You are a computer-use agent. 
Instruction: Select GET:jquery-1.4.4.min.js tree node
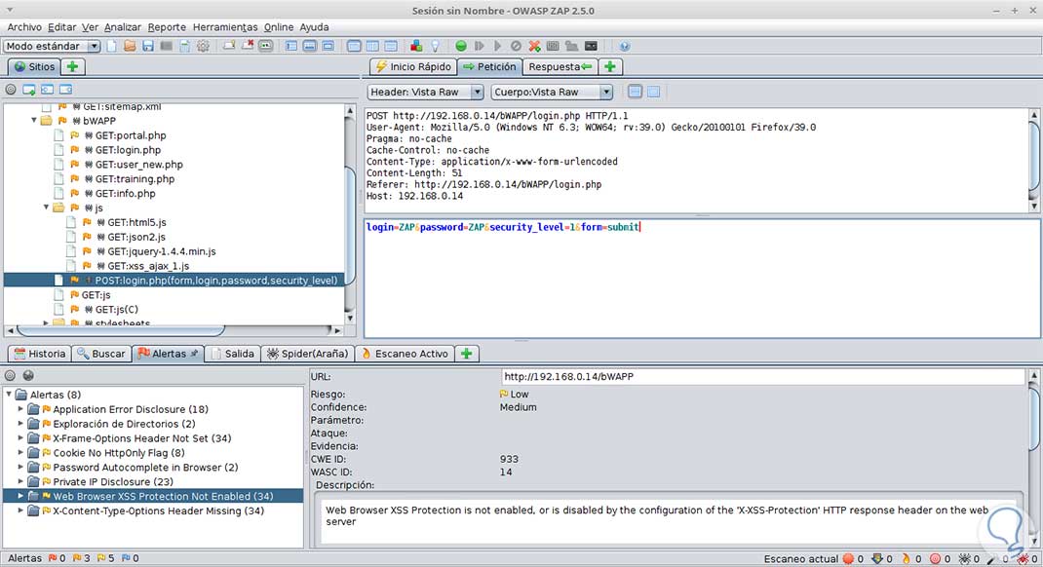162,251
